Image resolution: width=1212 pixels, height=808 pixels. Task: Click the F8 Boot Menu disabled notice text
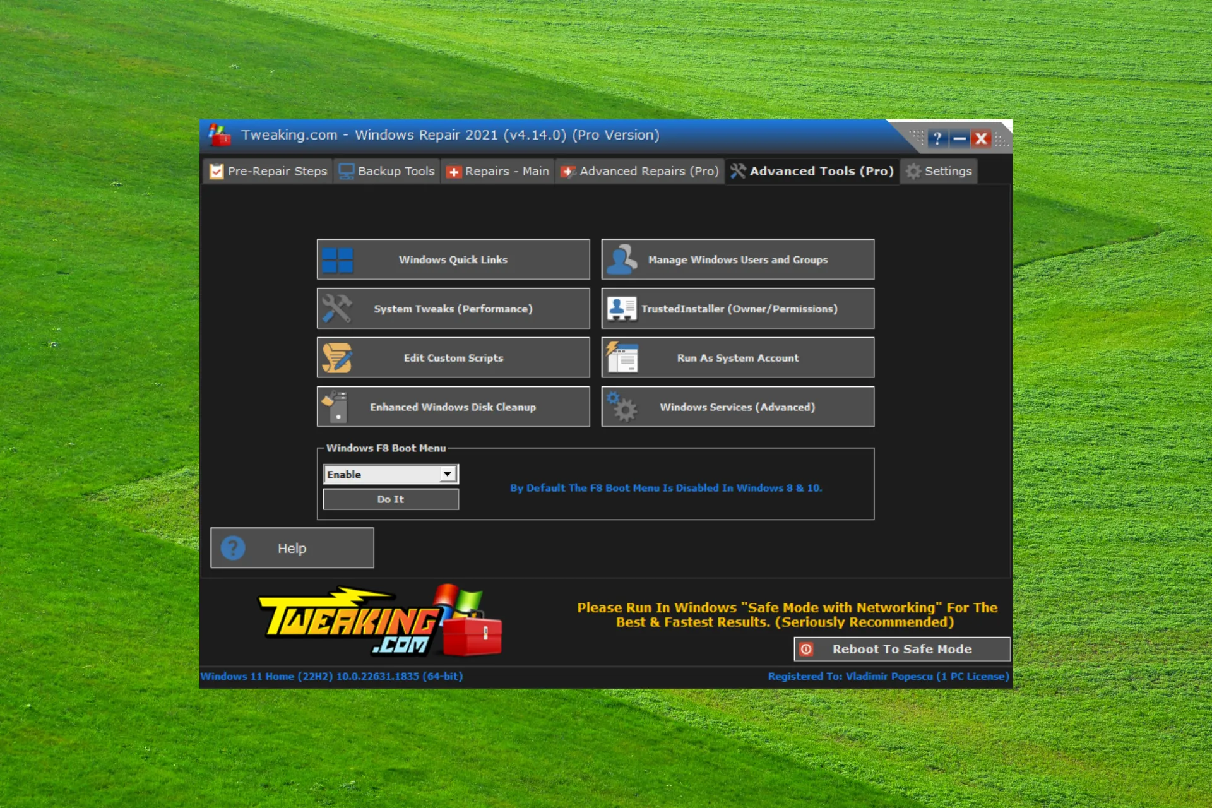pyautogui.click(x=666, y=488)
